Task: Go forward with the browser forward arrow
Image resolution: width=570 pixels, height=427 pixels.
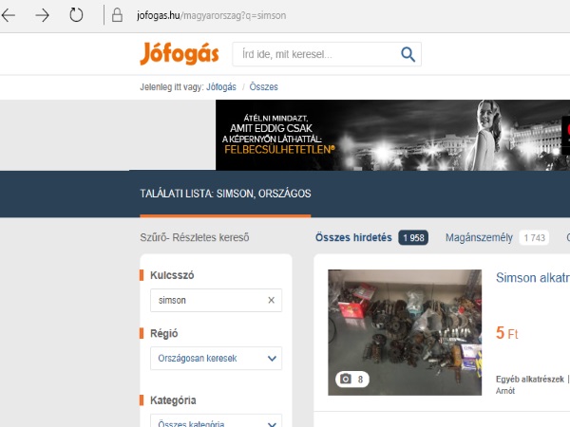Action: point(42,15)
